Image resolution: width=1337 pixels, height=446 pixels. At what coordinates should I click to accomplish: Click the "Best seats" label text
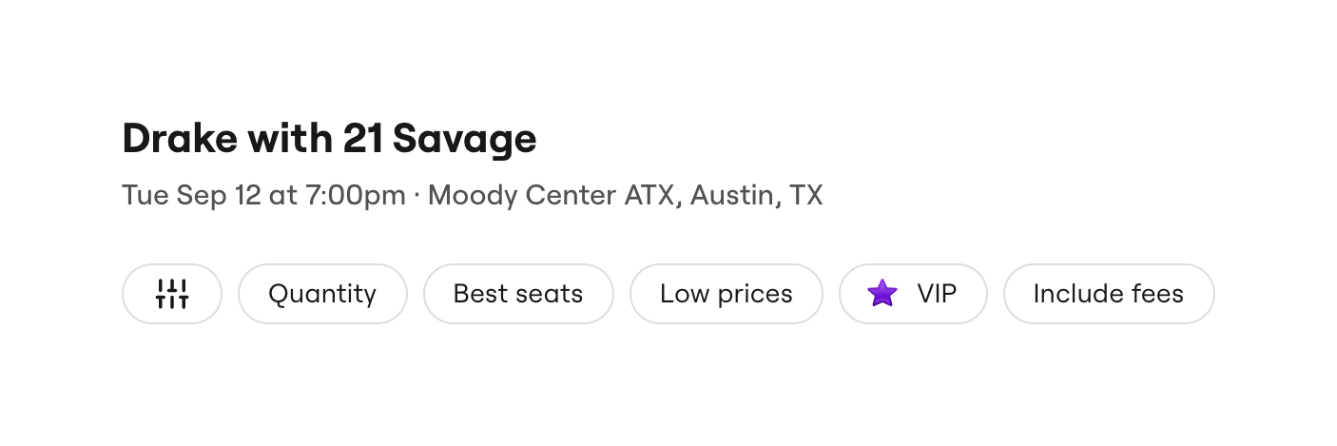518,294
